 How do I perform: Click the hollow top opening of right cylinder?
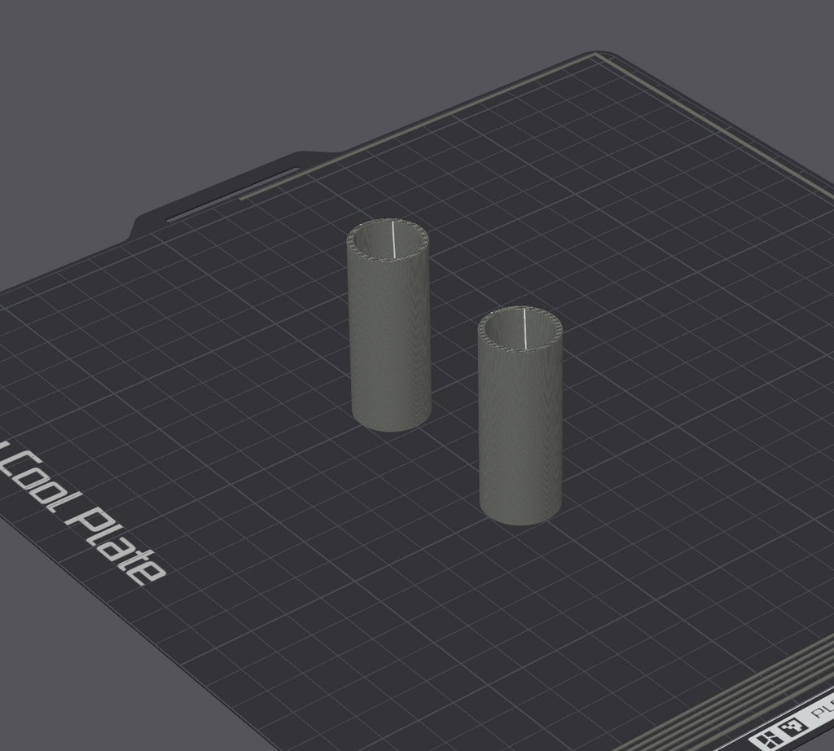click(x=520, y=330)
